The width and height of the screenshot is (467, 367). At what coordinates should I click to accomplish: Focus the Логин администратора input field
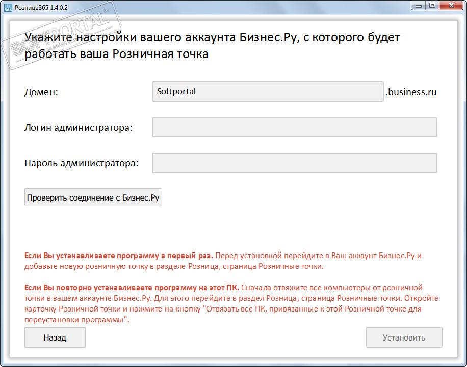[x=294, y=127]
